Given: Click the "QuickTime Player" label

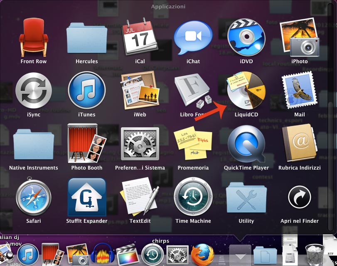Looking at the screenshot, I should [x=246, y=168].
